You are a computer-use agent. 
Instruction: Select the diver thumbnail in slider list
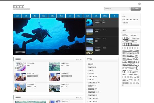tap(90, 23)
